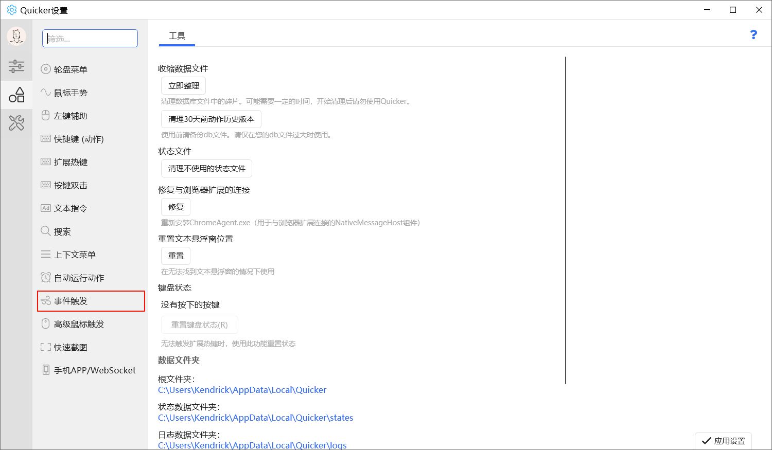Open the tools wrench icon section
Screen dimensions: 772x450
click(16, 123)
